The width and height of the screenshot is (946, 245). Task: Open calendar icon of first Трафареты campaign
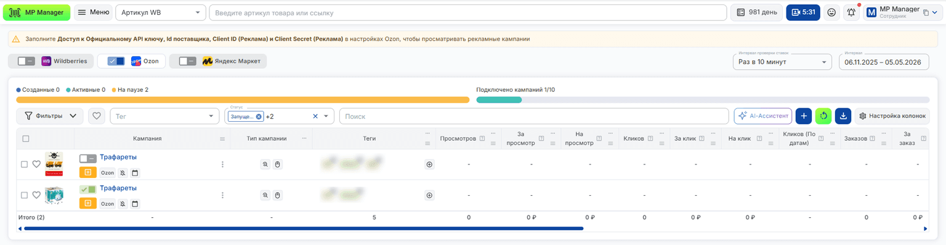(x=135, y=173)
